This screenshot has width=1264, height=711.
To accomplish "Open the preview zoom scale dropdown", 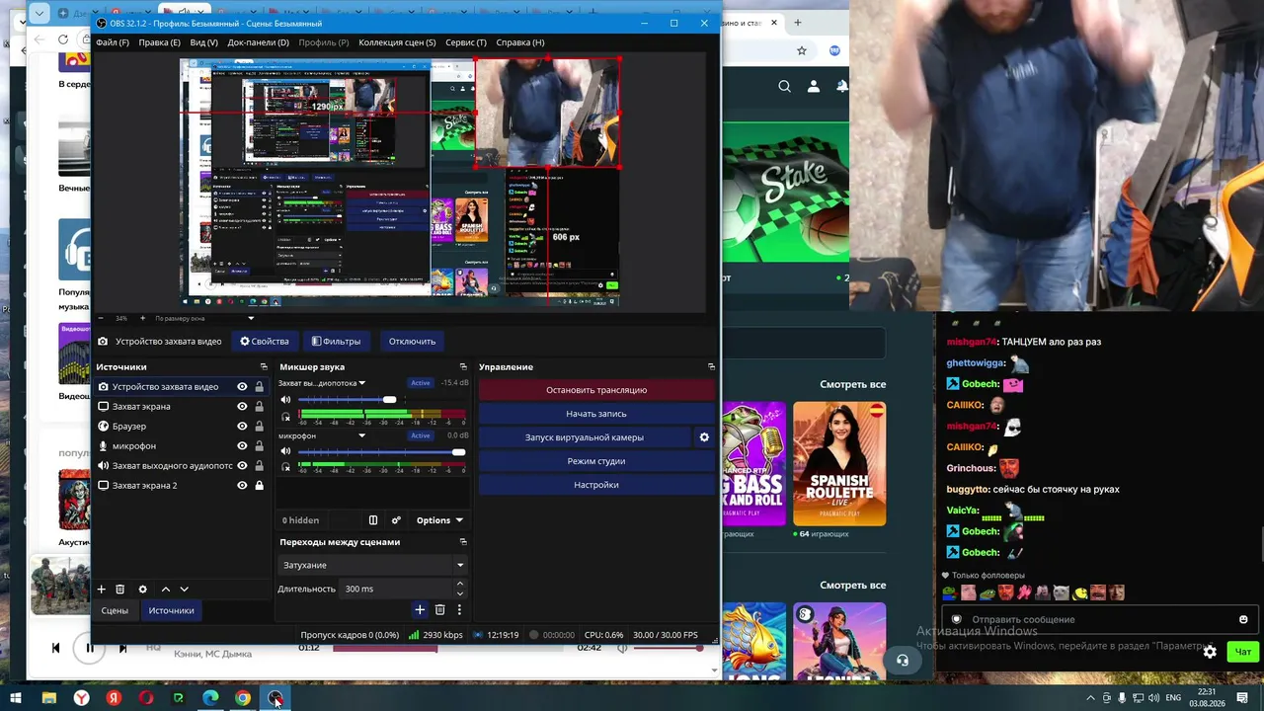I will point(251,319).
